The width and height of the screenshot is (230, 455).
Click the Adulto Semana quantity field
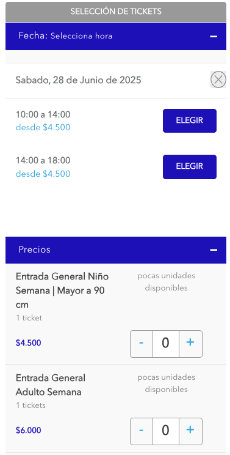point(166,431)
